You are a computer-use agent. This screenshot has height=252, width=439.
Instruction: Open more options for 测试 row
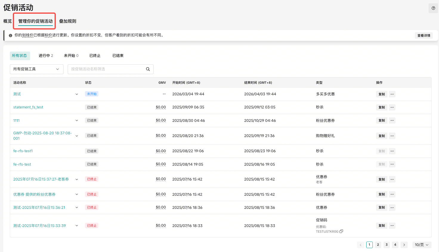point(392,94)
